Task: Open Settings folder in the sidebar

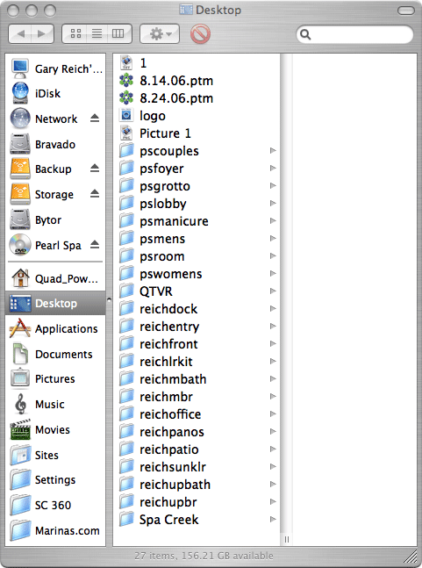Action: tap(56, 480)
